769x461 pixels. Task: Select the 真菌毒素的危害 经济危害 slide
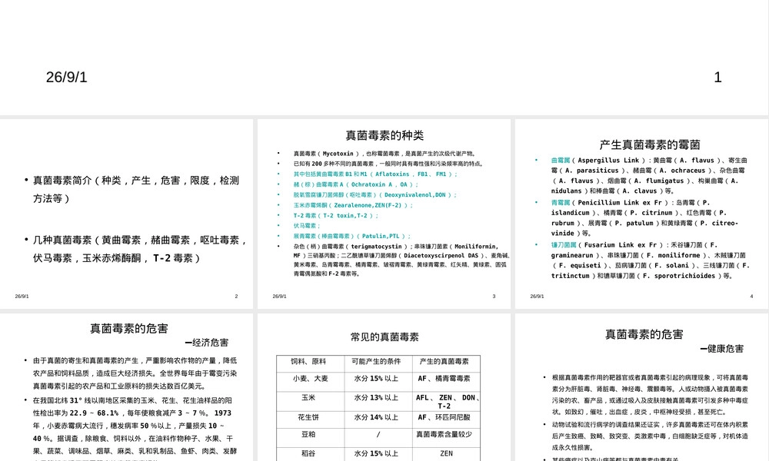(127, 387)
